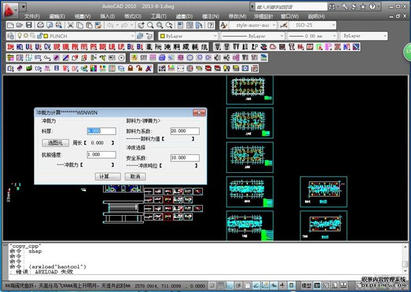Open the plot style ByLayer dropdown
Viewport: 411px width, 292px height.
click(x=385, y=36)
